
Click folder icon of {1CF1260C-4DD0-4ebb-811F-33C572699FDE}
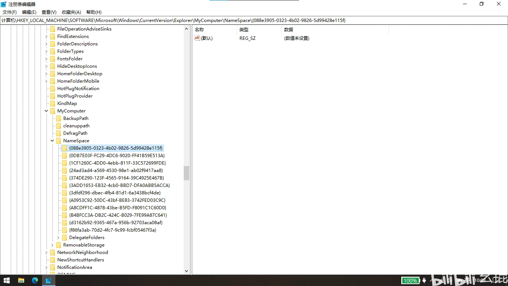coord(64,163)
